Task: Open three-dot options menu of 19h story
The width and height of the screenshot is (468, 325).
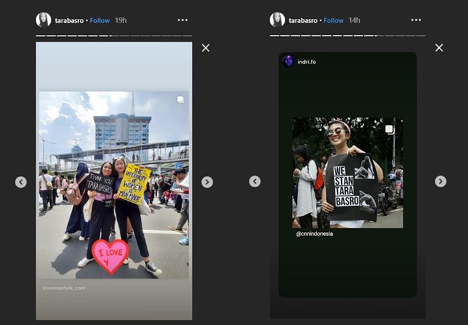Action: [183, 20]
